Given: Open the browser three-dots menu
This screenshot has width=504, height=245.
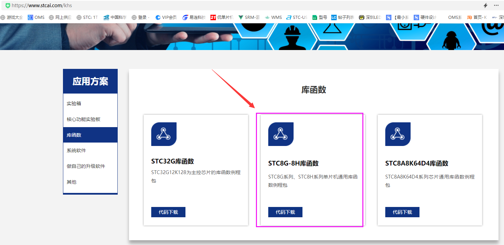Looking at the screenshot, I should pos(496,5).
